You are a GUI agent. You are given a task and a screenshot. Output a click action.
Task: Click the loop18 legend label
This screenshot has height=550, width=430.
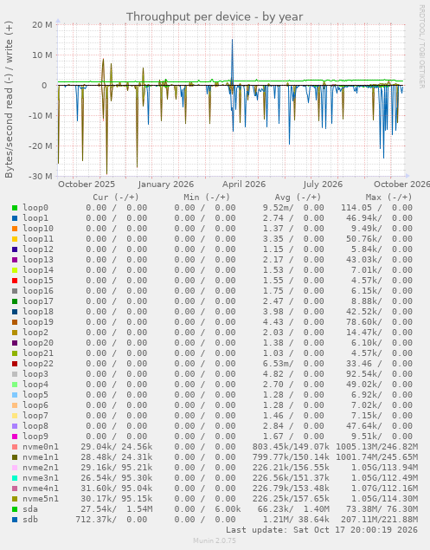(38, 312)
